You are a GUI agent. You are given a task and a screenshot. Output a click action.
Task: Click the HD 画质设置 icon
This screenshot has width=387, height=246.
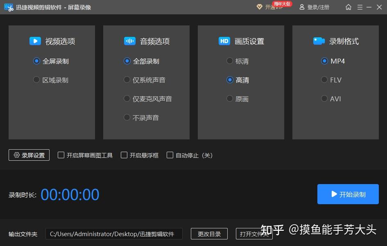click(224, 41)
